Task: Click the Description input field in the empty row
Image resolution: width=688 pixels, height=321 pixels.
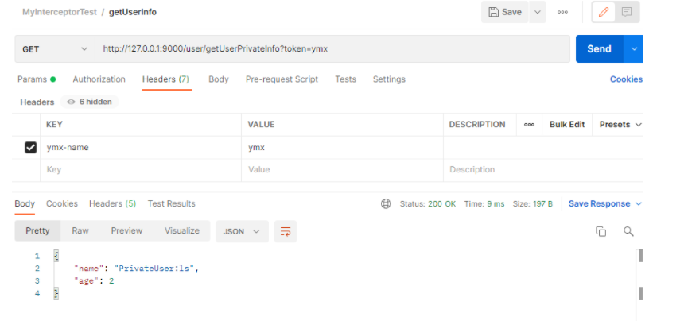Action: pyautogui.click(x=543, y=170)
